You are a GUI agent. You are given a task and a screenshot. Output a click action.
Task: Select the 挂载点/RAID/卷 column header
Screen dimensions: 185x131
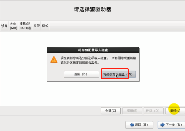point(25,26)
